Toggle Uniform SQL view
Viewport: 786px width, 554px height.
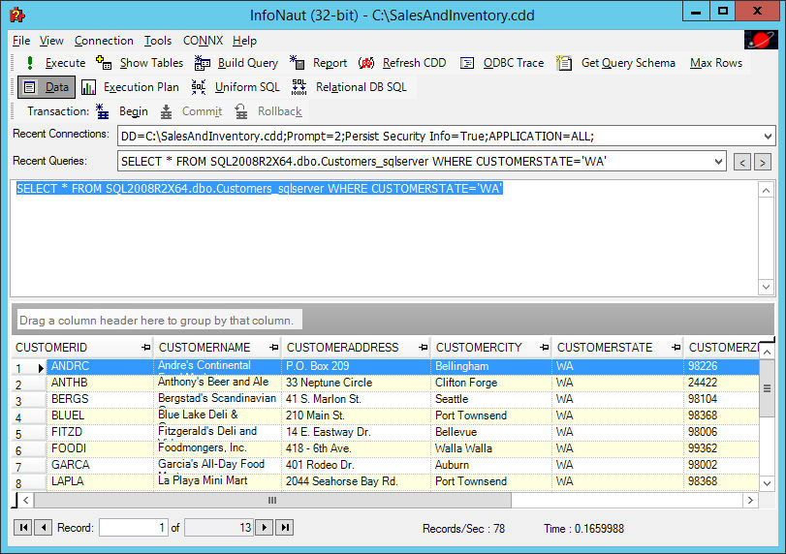tap(199, 87)
